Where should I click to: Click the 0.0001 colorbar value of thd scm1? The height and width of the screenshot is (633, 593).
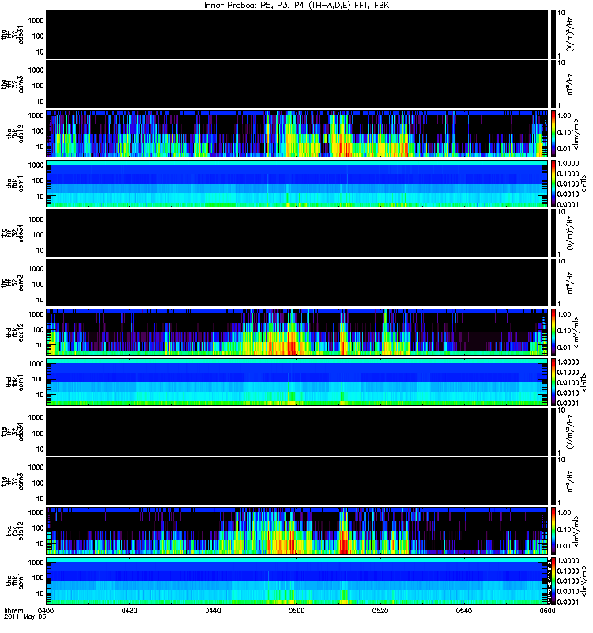(x=568, y=403)
